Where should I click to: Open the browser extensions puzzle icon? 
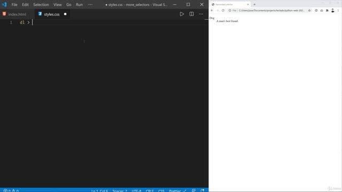(x=327, y=11)
